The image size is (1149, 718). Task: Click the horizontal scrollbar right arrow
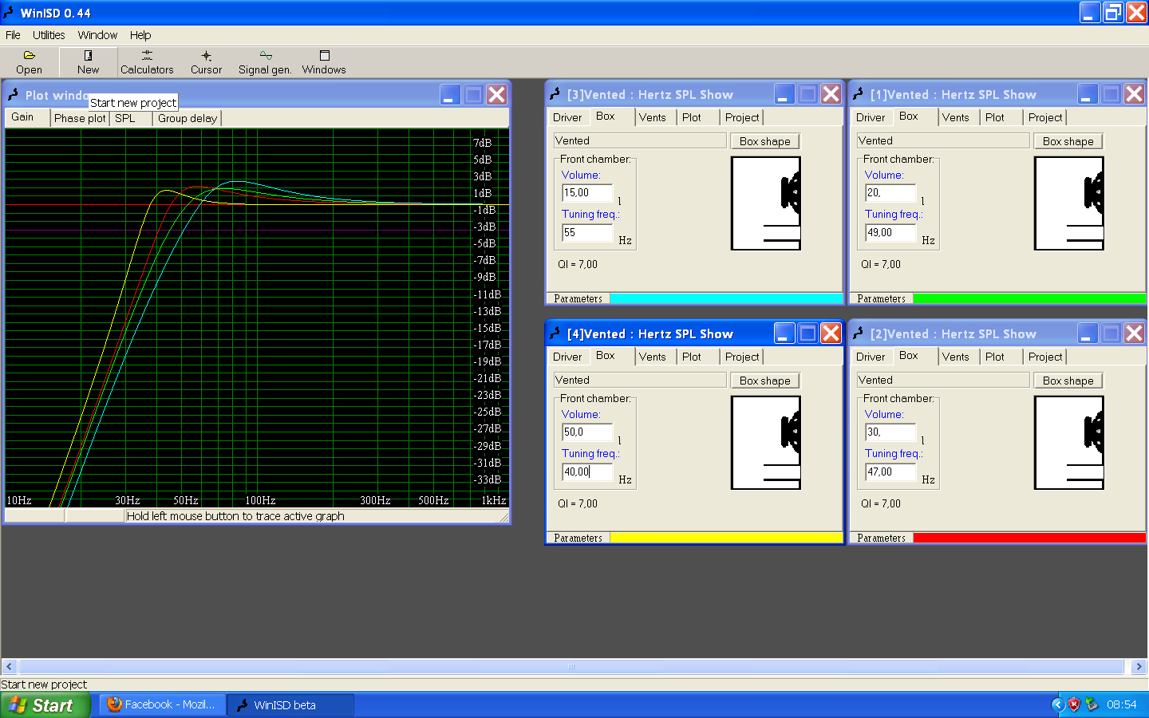pos(1139,666)
